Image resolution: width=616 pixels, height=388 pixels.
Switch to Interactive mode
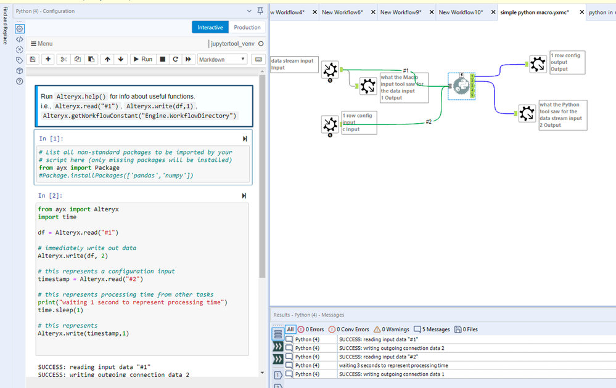[210, 27]
